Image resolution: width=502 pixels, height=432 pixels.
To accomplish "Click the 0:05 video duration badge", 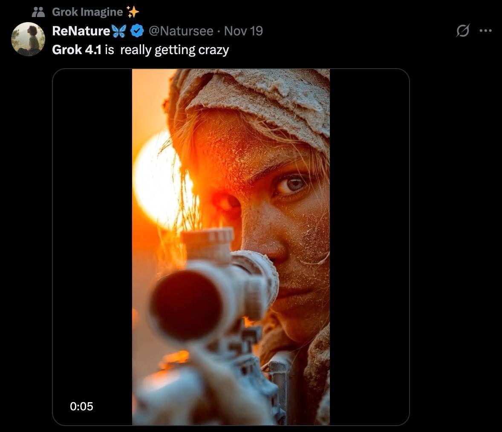I will [x=81, y=406].
